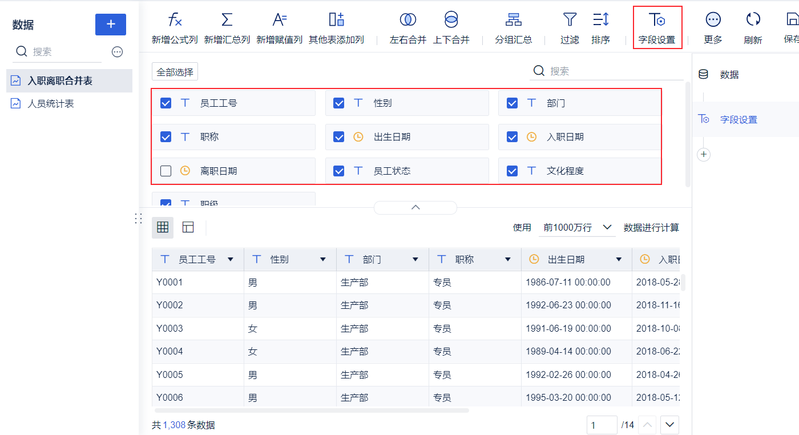Select the 上下合并 union tool
This screenshot has height=435, width=799.
[x=451, y=20]
